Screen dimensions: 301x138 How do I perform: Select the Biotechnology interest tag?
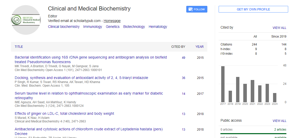click(134, 27)
